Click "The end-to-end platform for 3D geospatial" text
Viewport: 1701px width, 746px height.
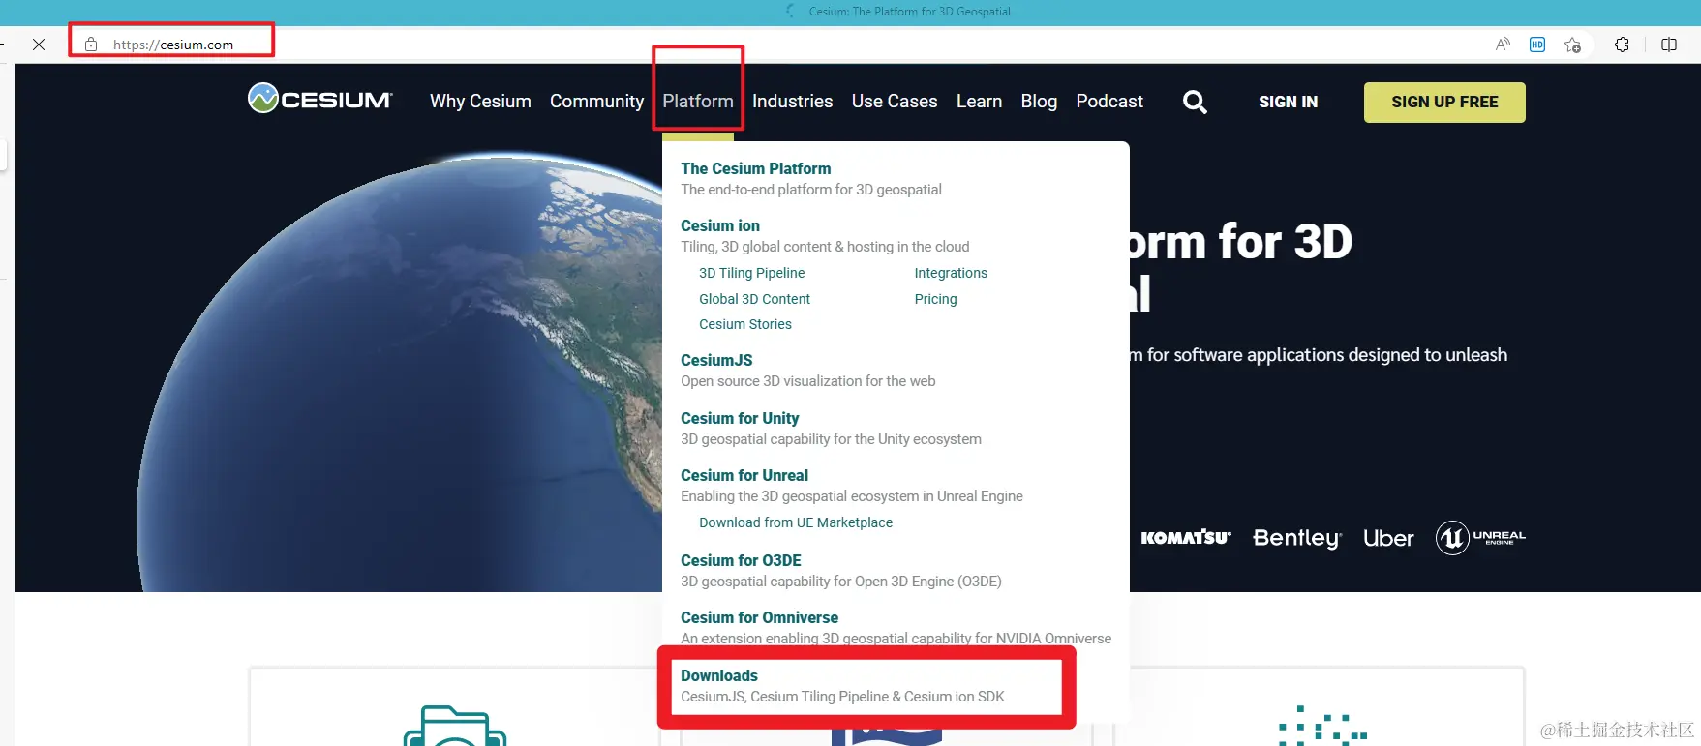(810, 190)
